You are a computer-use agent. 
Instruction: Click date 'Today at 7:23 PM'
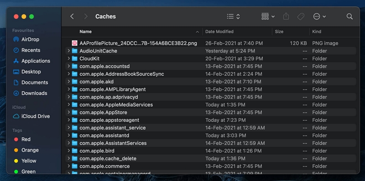[225, 120]
